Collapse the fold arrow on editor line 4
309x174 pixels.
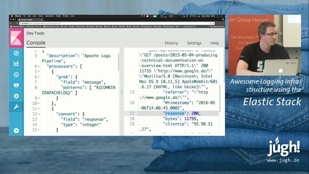tap(39, 67)
